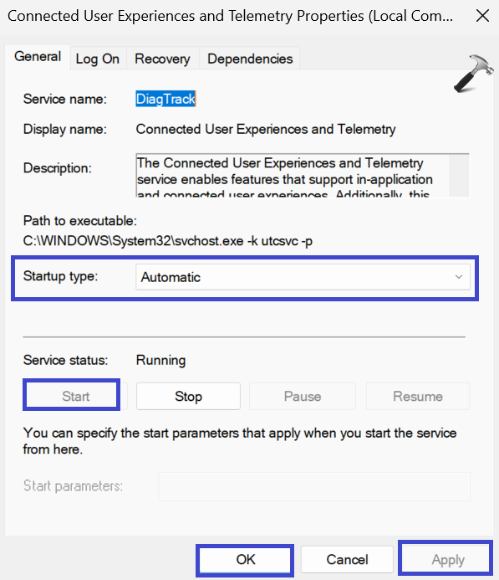
Task: Cancel the properties dialog
Action: [347, 559]
